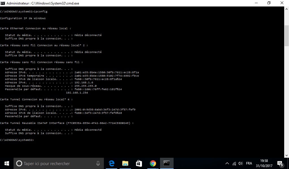This screenshot has width=289, height=169.
Task: Open the Wi-Fi network tray icon
Action: [x=234, y=163]
